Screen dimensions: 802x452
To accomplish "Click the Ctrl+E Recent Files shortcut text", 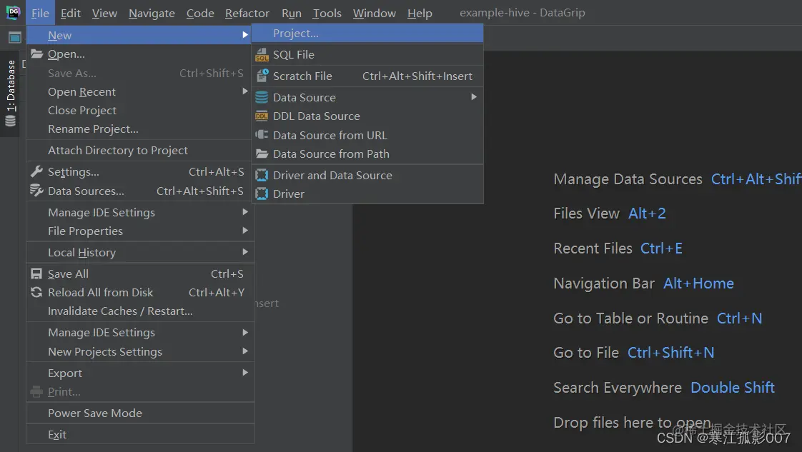I will coord(661,248).
